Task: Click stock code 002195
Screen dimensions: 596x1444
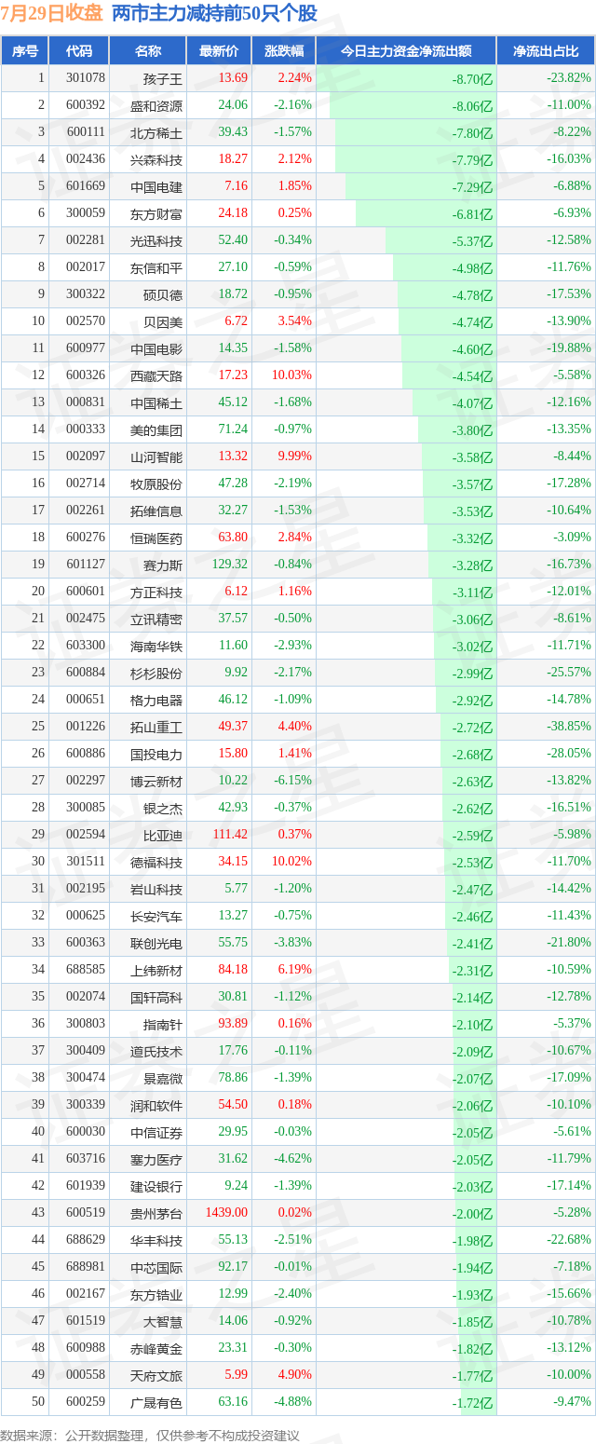Action: tap(86, 889)
